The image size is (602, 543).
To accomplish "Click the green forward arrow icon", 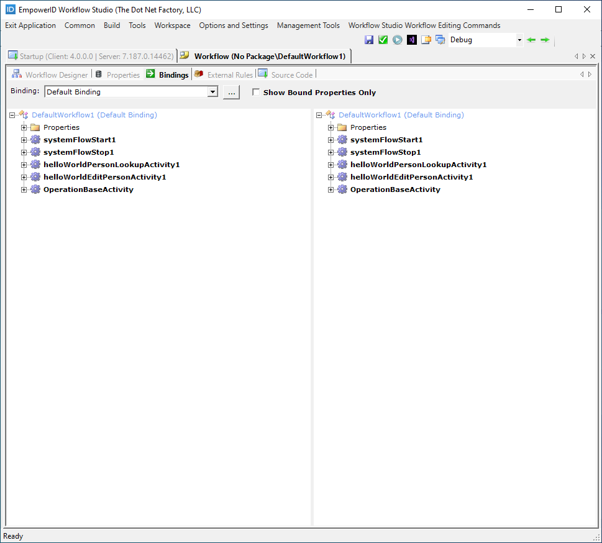I will (x=545, y=39).
